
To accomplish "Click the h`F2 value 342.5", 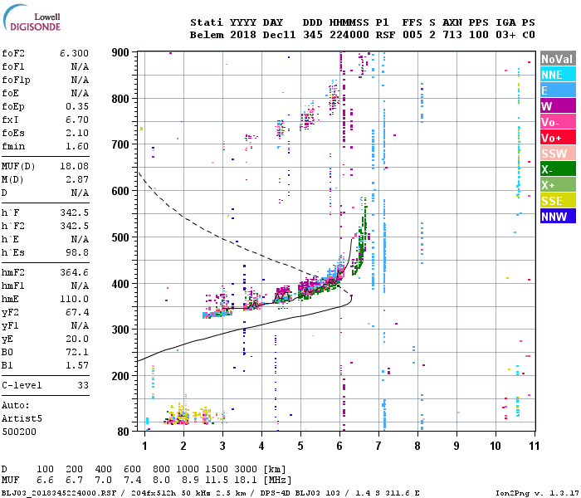I will [74, 226].
